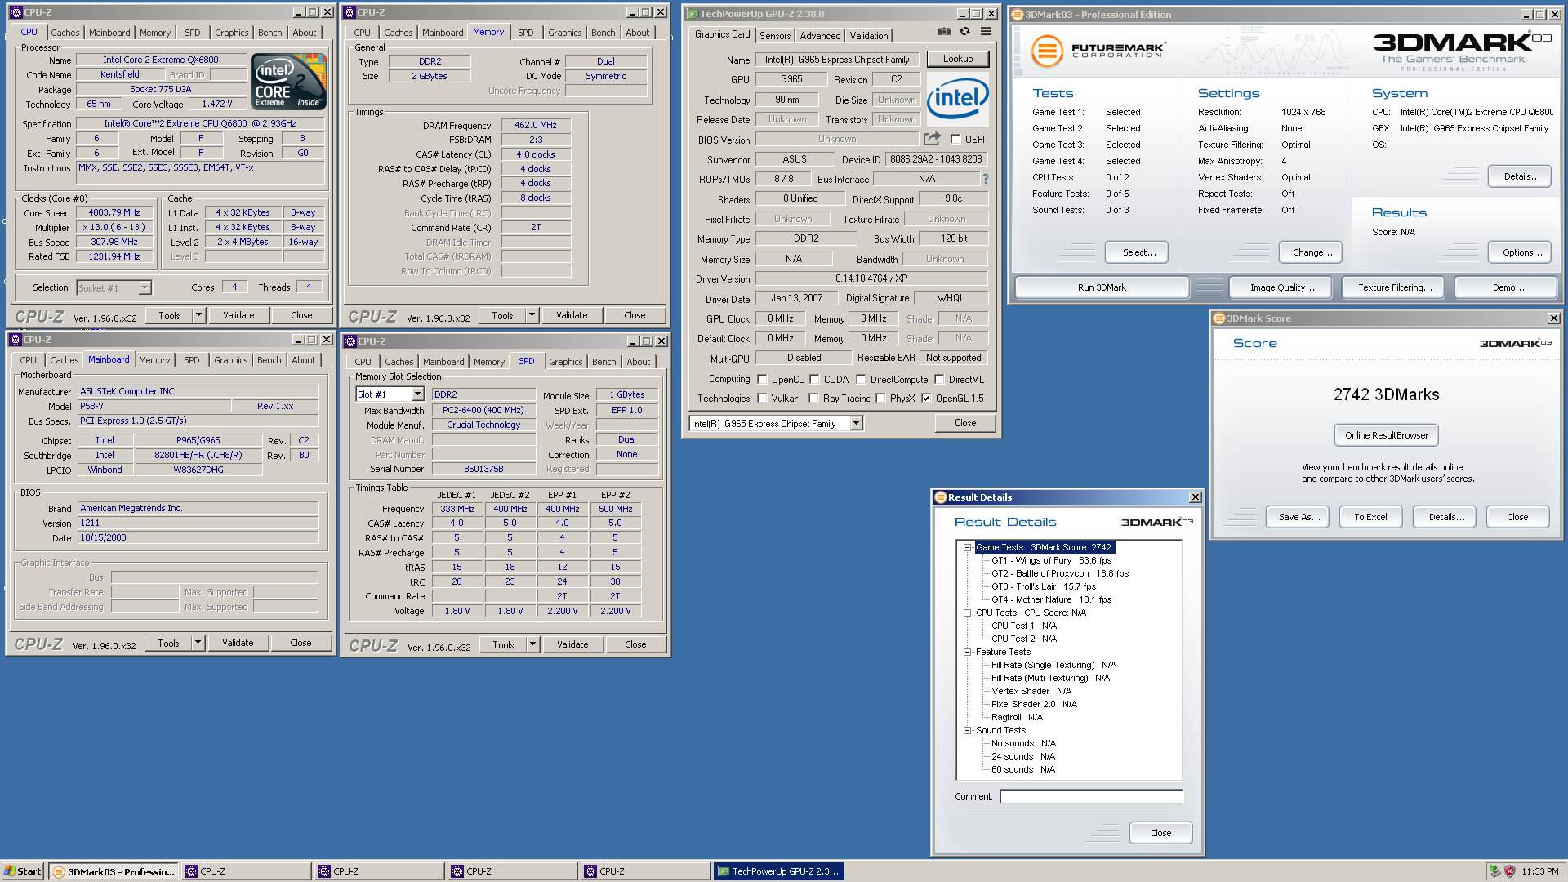Toggle the CUDA checkbox

tap(814, 380)
